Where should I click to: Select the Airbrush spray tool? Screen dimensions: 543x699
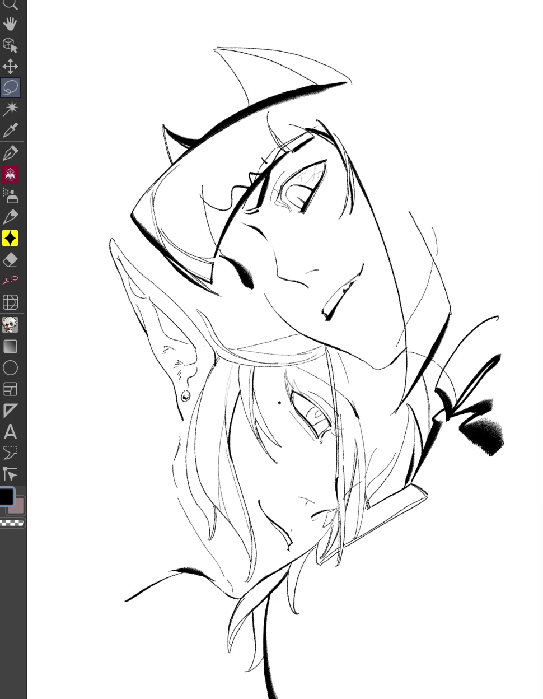click(10, 195)
